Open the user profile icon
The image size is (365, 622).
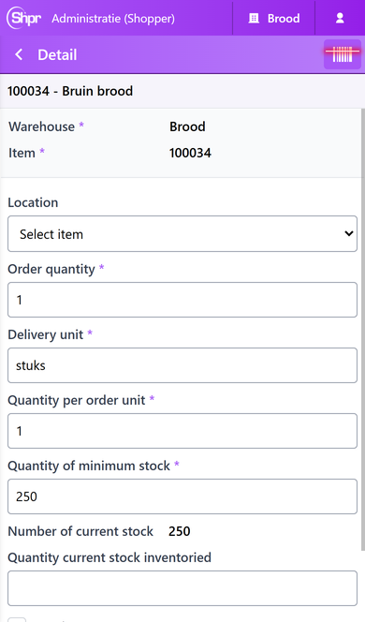[x=340, y=18]
